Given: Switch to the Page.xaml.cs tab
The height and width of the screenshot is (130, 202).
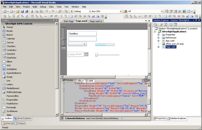Looking at the screenshot, I should pos(96,21).
